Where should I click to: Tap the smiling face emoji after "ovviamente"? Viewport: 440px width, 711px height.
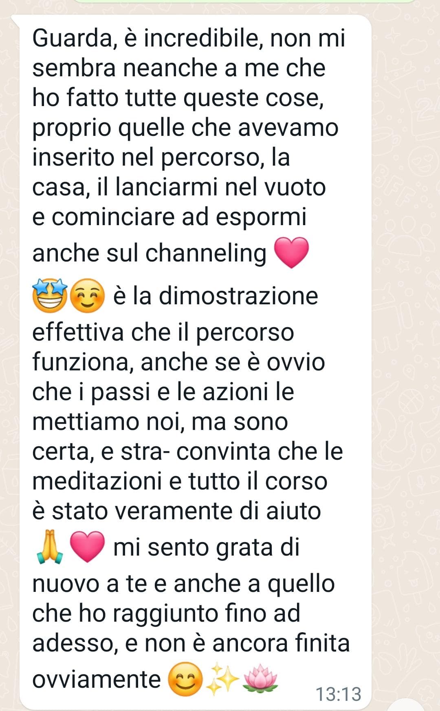tap(185, 679)
